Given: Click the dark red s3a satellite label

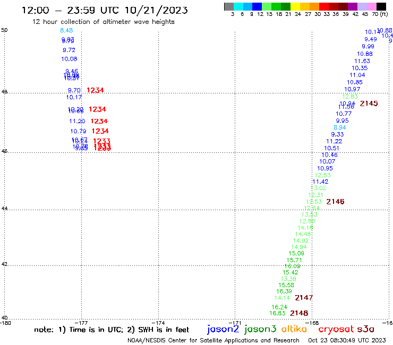Looking at the screenshot, I should coord(366,329).
